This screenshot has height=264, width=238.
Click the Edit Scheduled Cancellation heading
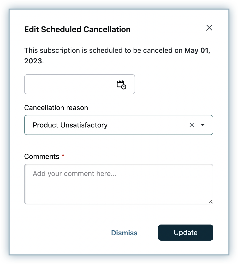click(77, 29)
